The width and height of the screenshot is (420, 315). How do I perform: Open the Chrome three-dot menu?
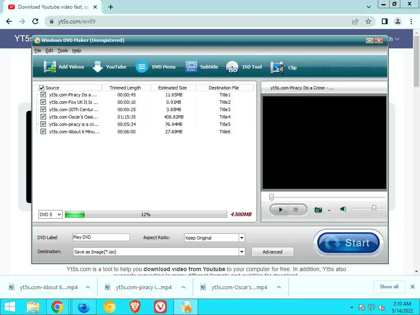coord(411,21)
